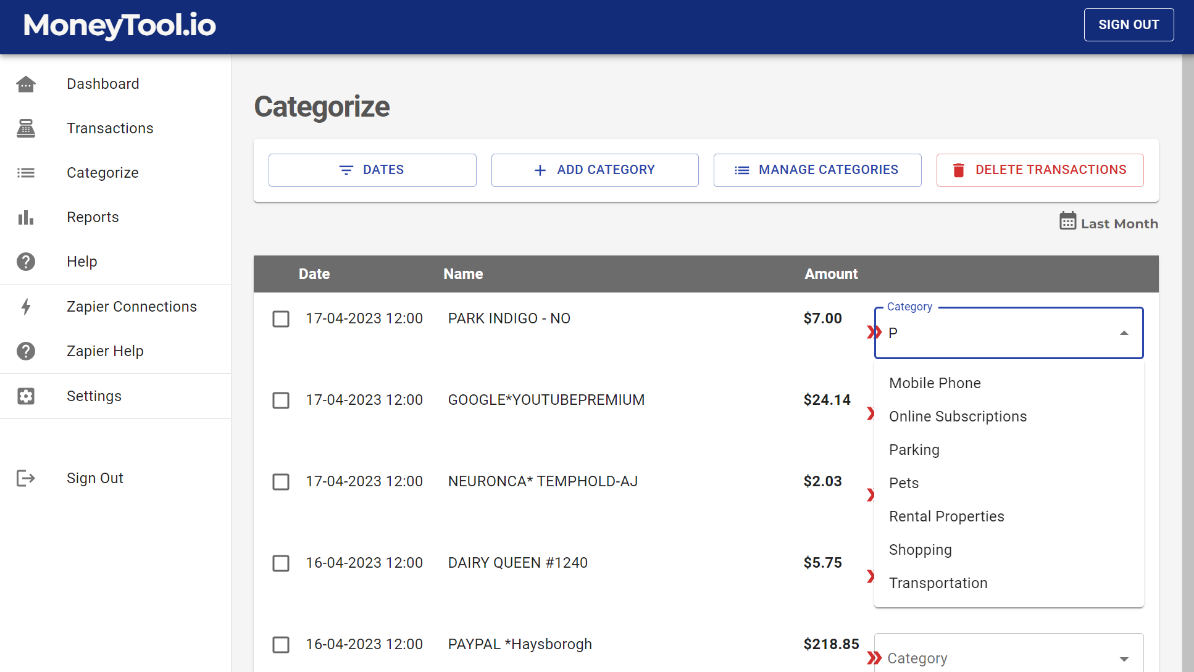Click the Transactions register icon

(26, 128)
